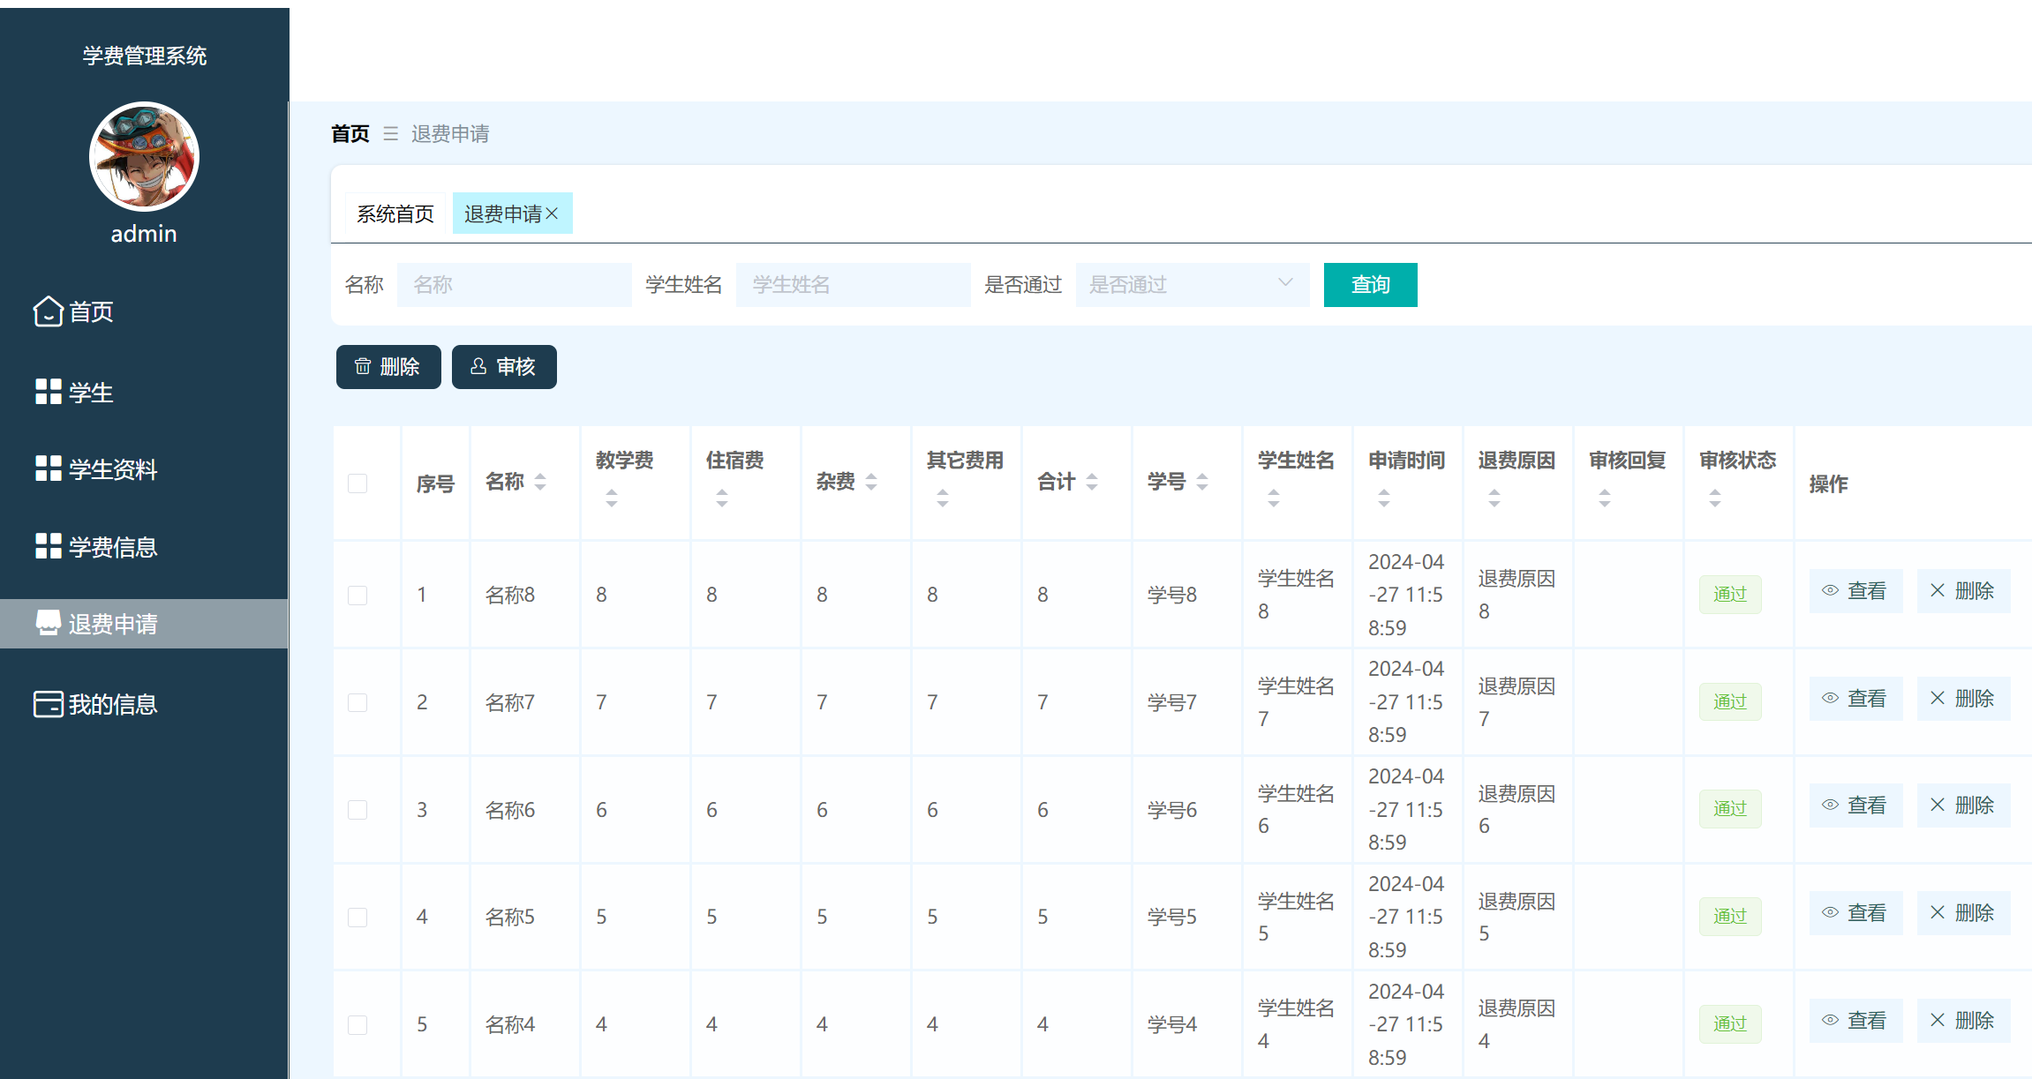The height and width of the screenshot is (1079, 2032).
Task: Select 退费申请 in the sidebar
Action: 144,624
